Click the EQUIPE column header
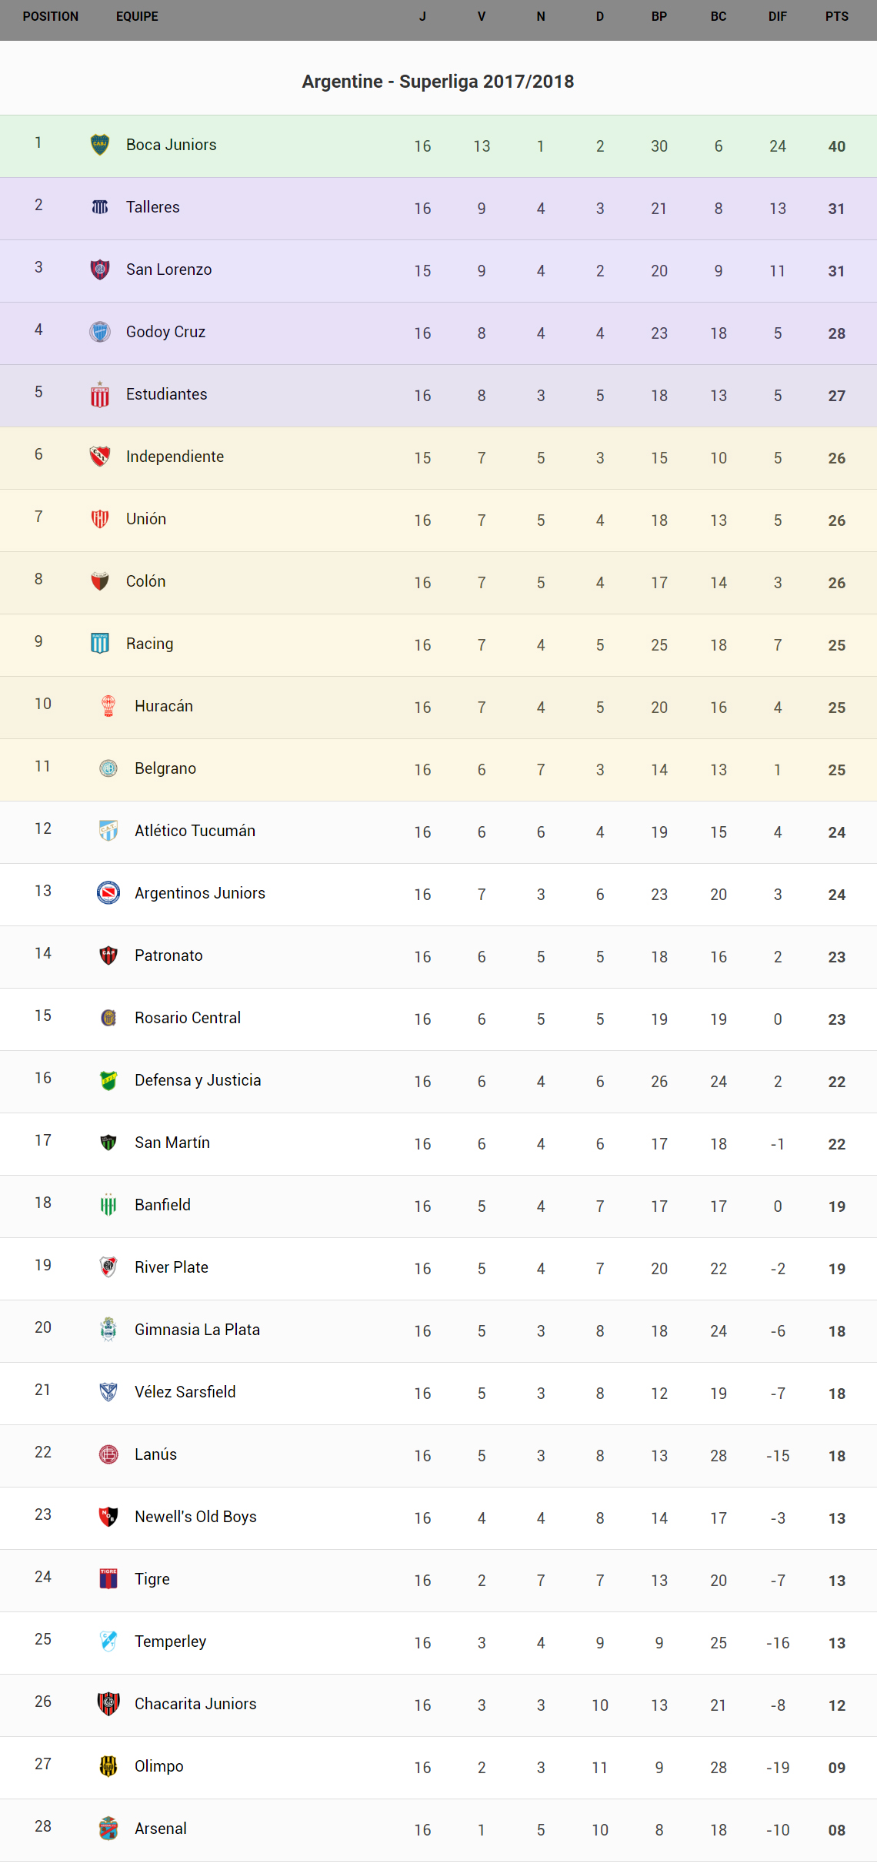This screenshot has width=877, height=1864. (x=137, y=16)
